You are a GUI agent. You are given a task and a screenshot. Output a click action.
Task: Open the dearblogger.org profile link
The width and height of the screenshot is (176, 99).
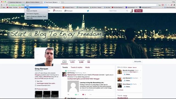click(x=46, y=83)
